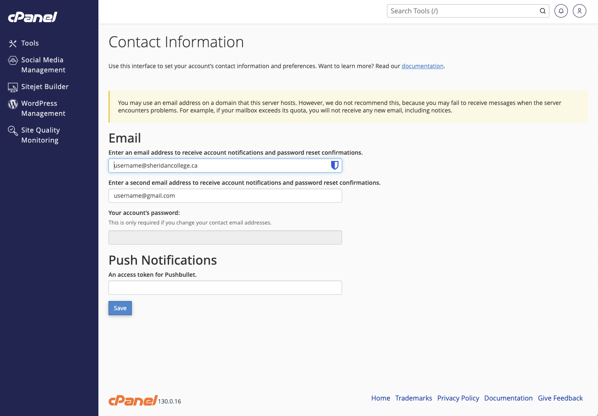The height and width of the screenshot is (416, 598).
Task: Open WordPress Management from sidebar
Action: click(43, 108)
